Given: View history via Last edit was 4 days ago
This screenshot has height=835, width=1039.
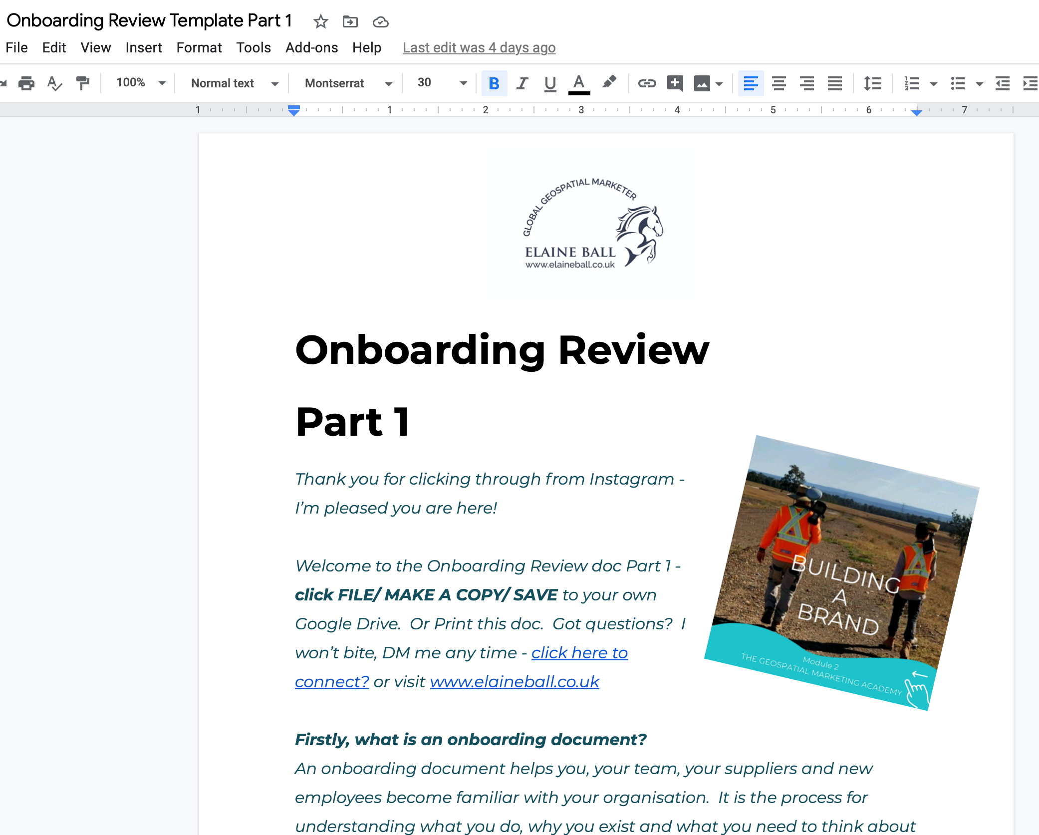Looking at the screenshot, I should pos(479,47).
